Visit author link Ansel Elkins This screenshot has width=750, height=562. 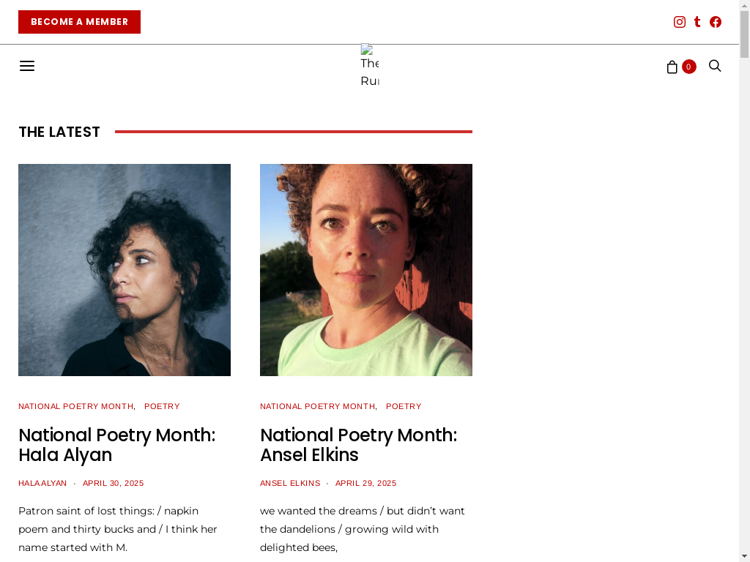tap(290, 483)
